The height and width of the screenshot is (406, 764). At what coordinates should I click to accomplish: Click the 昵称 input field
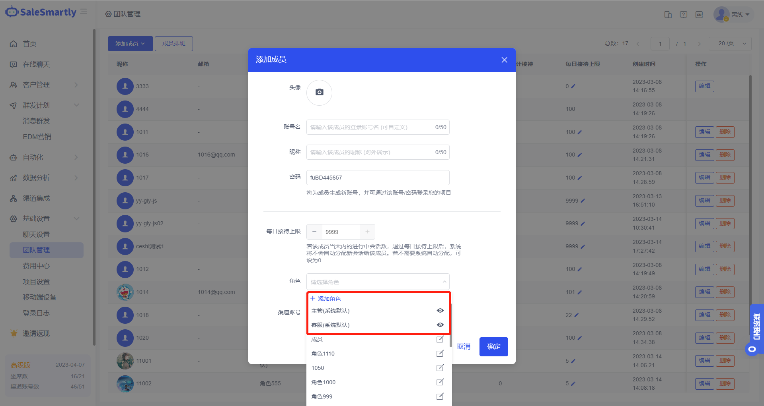[378, 152]
